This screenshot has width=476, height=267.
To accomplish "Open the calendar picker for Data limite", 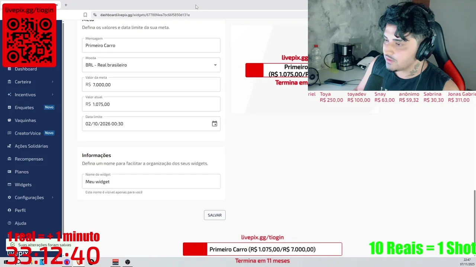I will [215, 124].
